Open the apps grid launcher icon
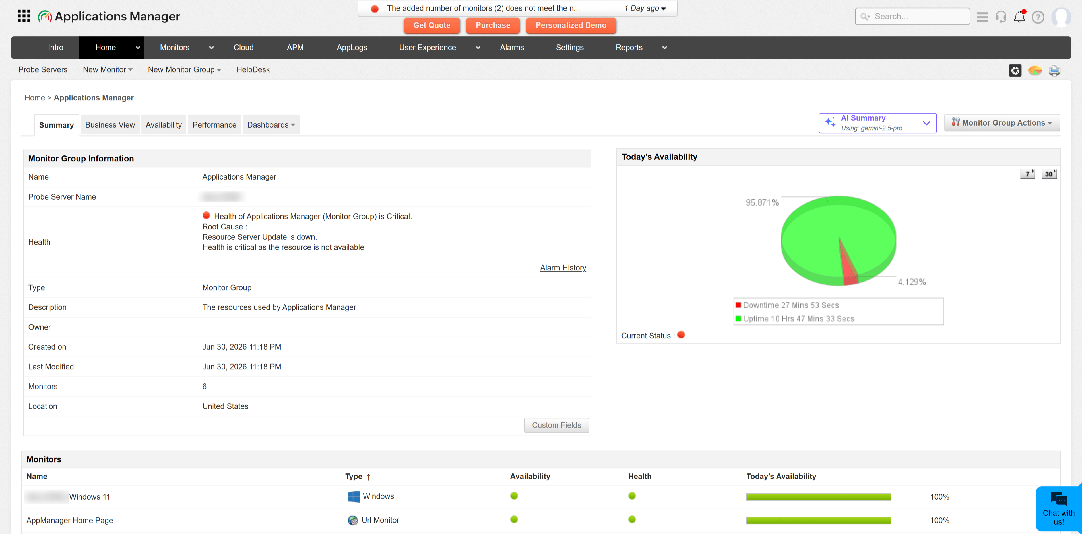The height and width of the screenshot is (534, 1082). click(x=24, y=16)
